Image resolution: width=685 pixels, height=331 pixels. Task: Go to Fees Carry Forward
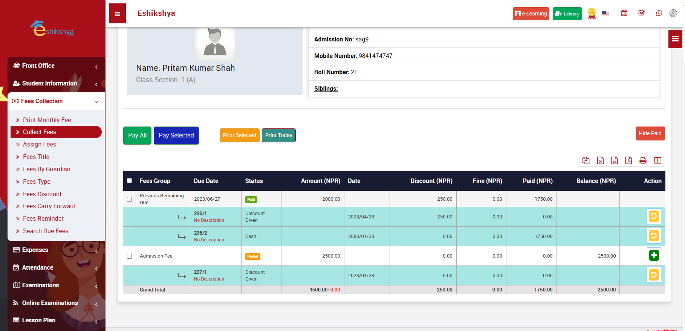tap(49, 206)
